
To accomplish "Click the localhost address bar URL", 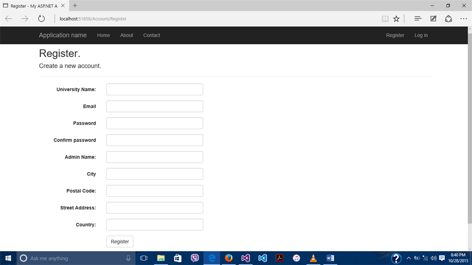I will [93, 19].
